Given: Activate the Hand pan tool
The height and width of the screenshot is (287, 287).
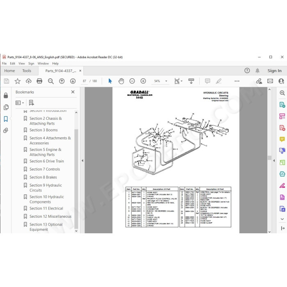Looking at the screenshot, I should click(x=121, y=81).
